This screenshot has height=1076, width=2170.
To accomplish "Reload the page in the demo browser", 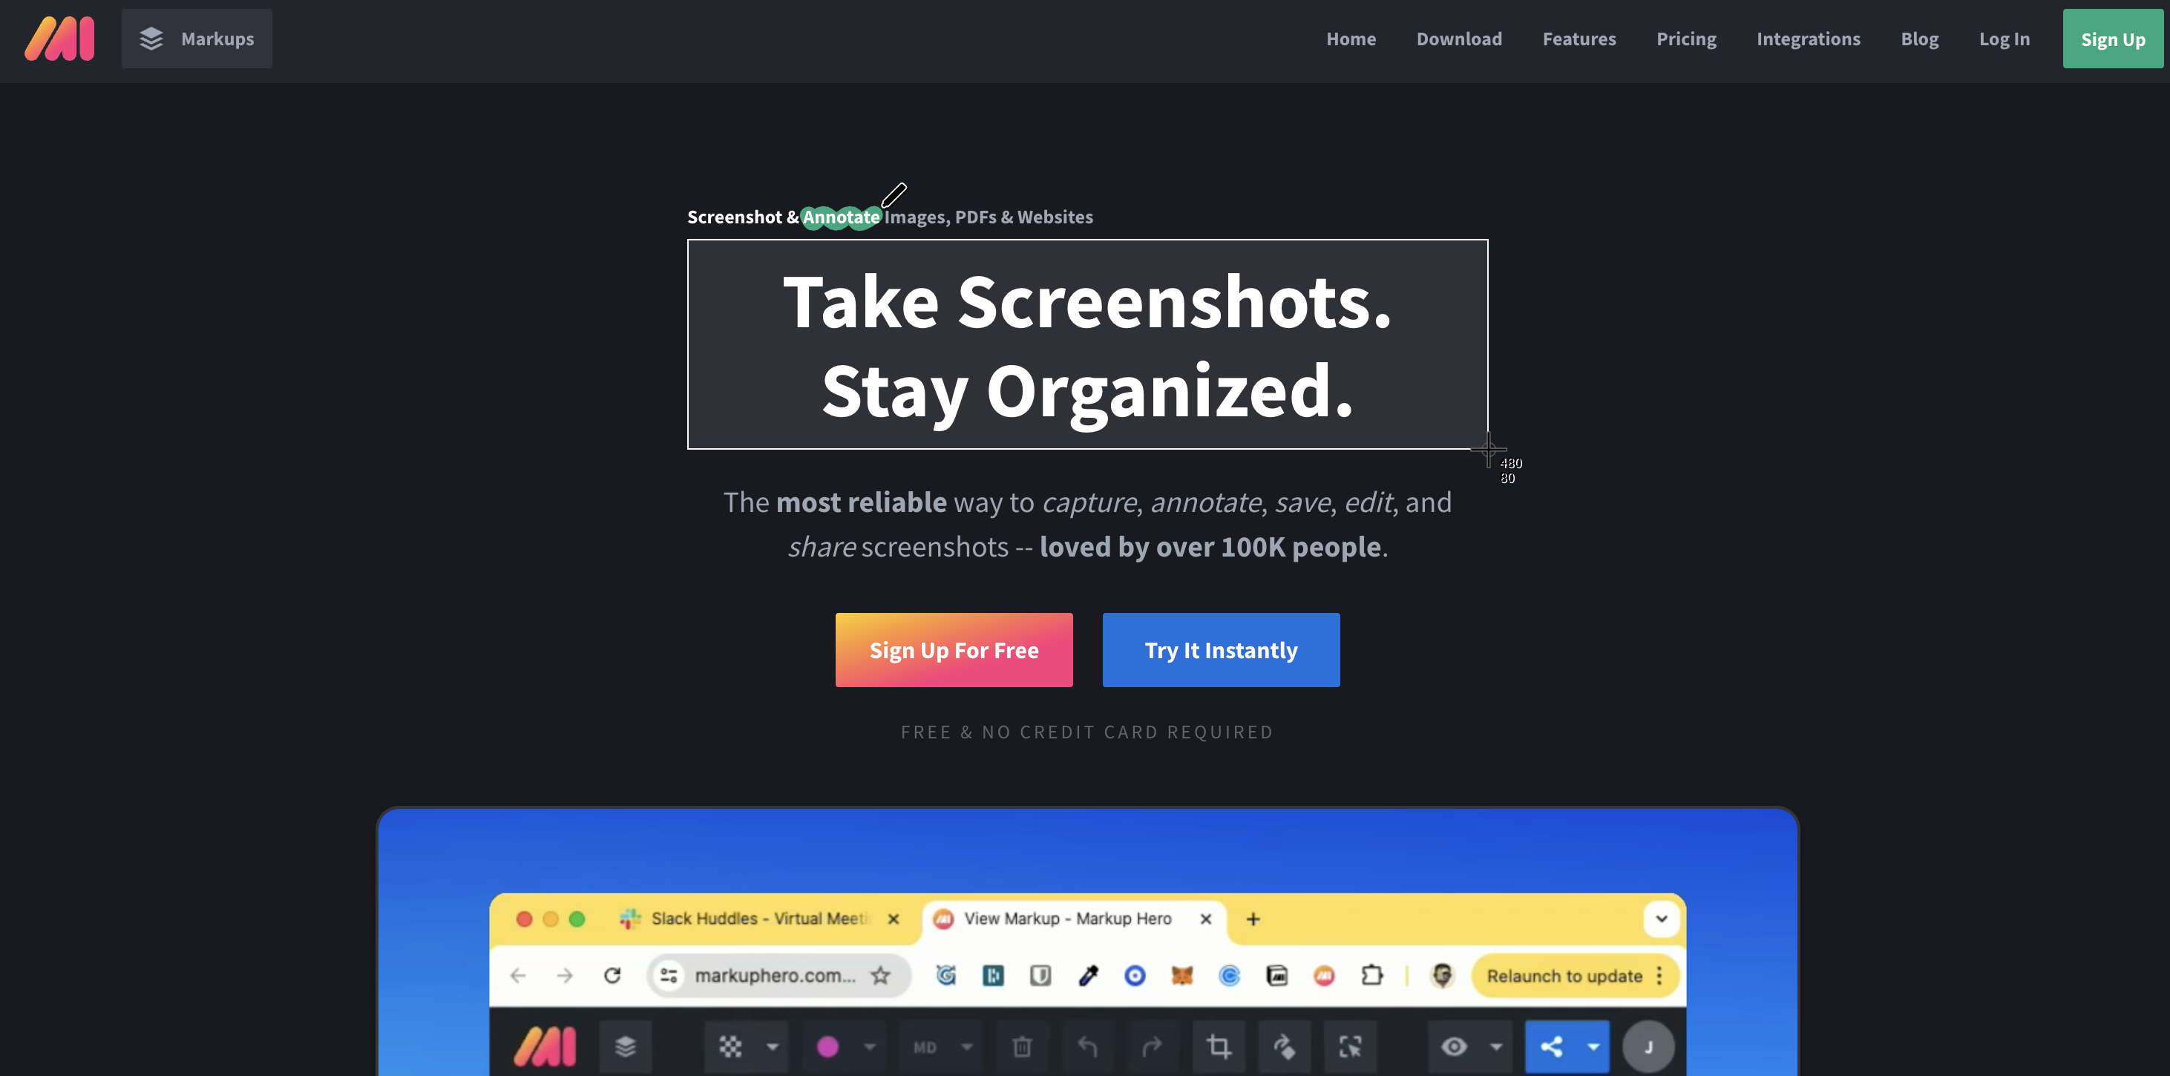I will click(x=612, y=975).
